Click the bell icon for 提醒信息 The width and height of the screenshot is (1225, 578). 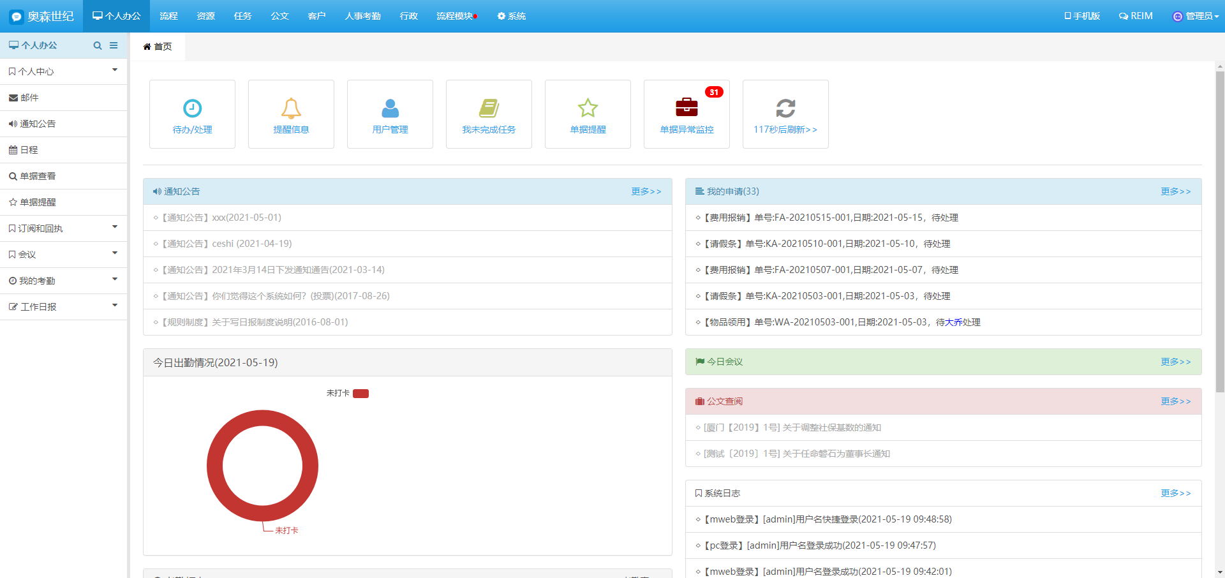tap(291, 108)
